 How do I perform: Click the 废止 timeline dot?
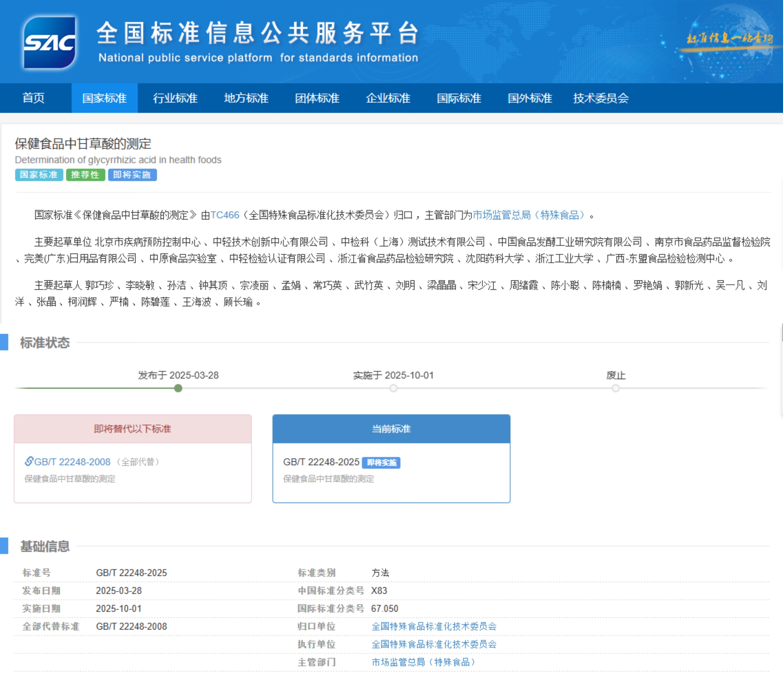(x=616, y=388)
